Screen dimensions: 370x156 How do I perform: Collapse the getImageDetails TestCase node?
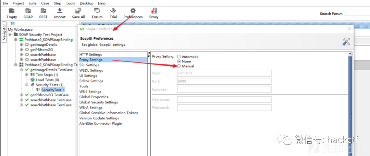21,70
